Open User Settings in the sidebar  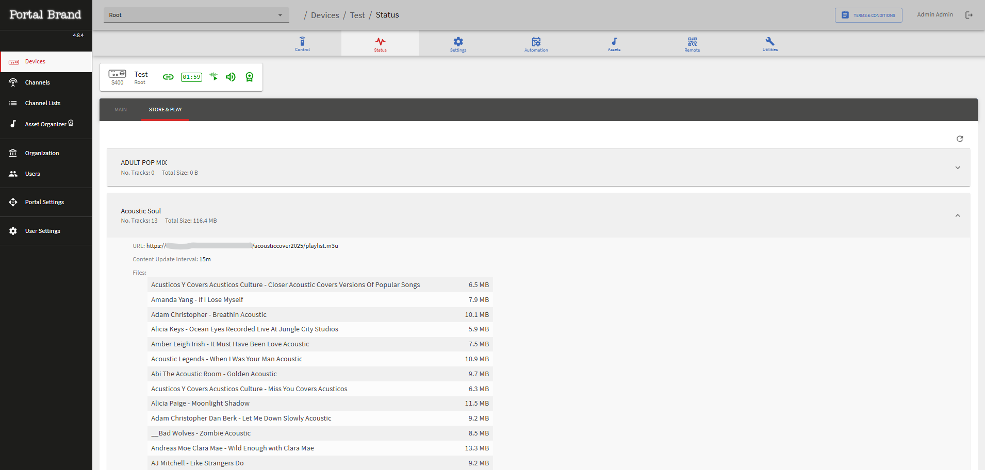coord(46,231)
